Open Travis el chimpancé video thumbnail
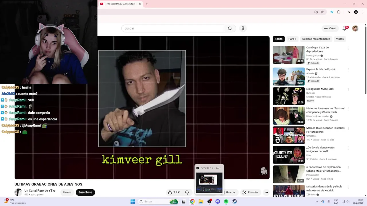 (289, 116)
